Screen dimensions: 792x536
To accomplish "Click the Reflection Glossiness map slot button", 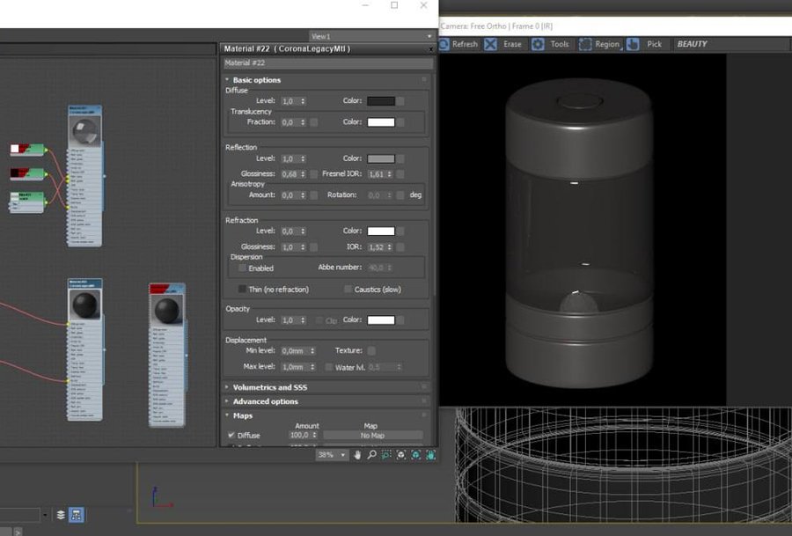I will pos(313,174).
